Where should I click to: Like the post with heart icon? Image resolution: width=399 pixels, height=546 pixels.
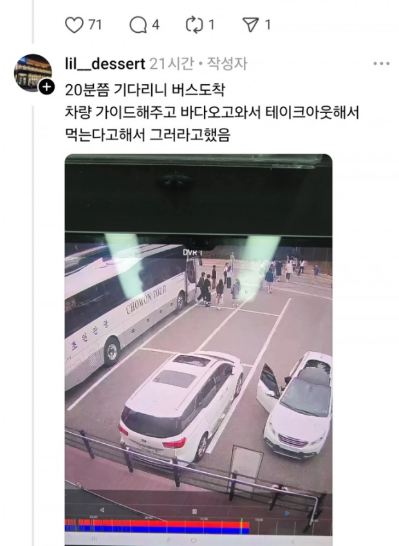click(74, 25)
